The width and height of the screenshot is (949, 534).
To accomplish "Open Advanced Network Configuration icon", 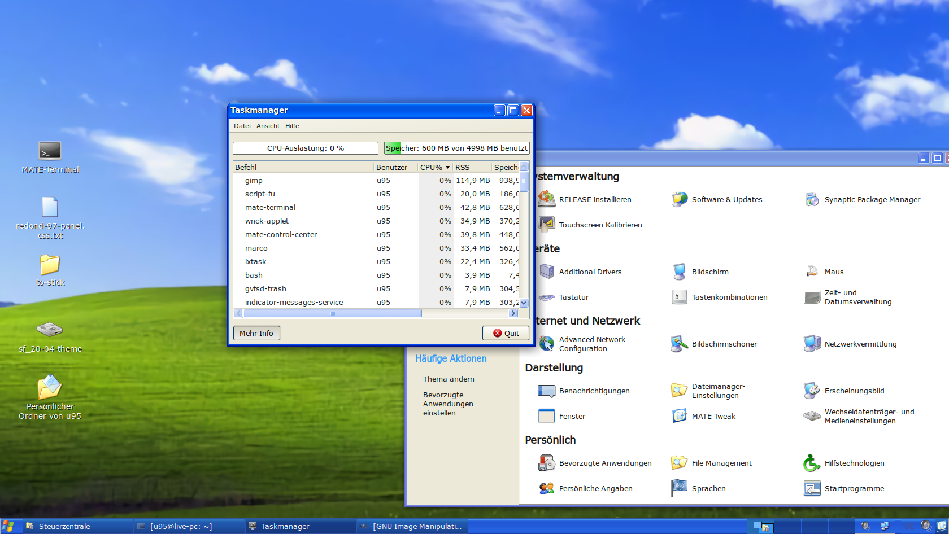I will click(x=546, y=344).
